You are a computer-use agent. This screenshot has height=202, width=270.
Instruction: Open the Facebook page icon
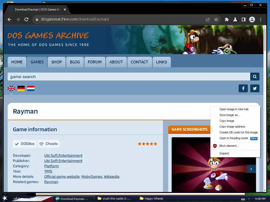click(243, 88)
